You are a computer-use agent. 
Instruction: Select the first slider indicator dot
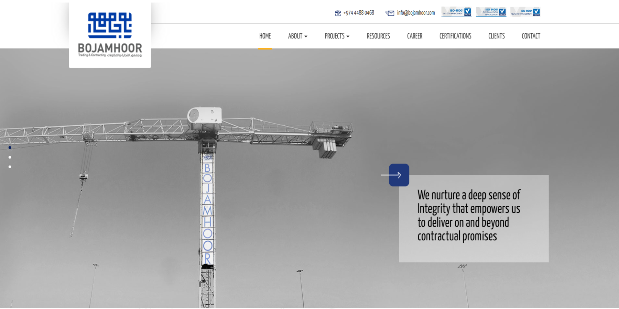point(10,148)
